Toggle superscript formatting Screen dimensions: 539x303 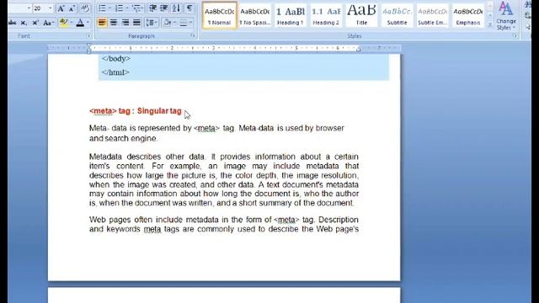point(35,23)
